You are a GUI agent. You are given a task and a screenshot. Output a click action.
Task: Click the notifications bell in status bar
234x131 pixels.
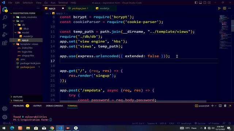(x=230, y=123)
